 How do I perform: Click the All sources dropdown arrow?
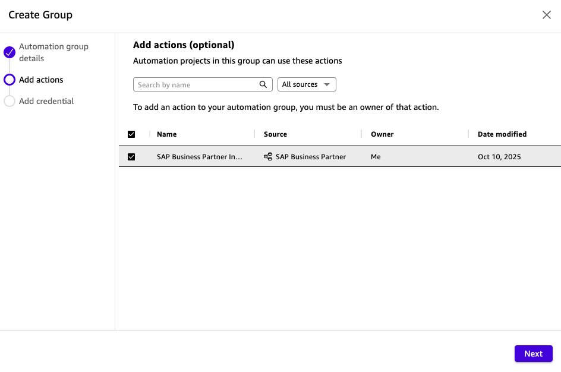click(326, 85)
